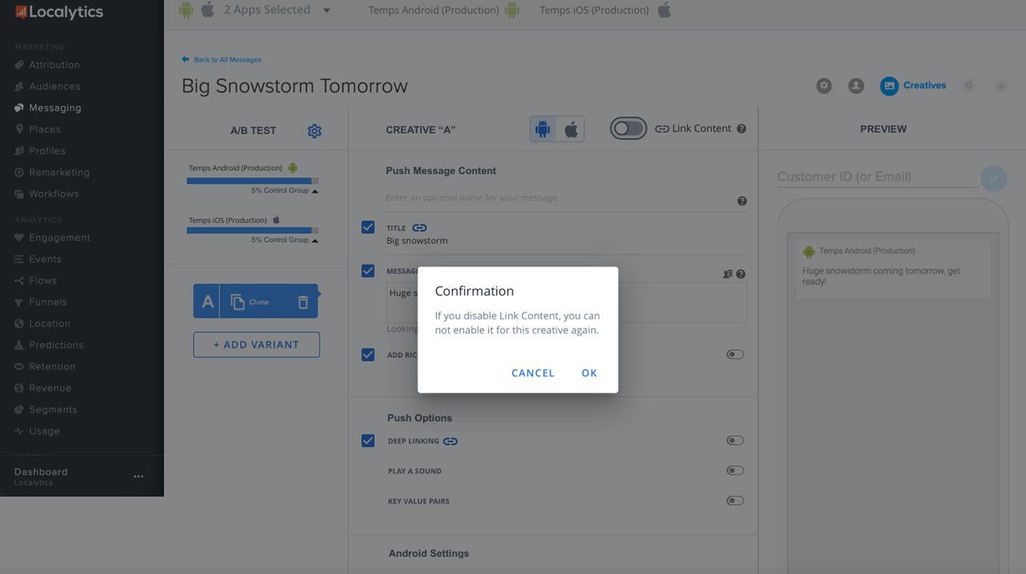The height and width of the screenshot is (574, 1026).
Task: Open the Creatives step icon
Action: (889, 86)
